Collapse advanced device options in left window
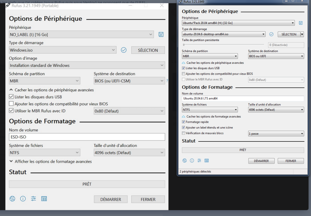Image resolution: width=311 pixels, height=216 pixels. (x=52, y=90)
